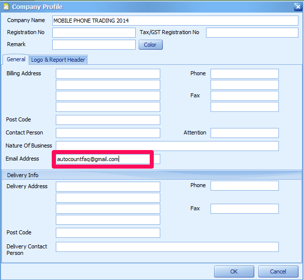Screen dimensions: 304x280
Task: Click the Company Name field
Action: [x=175, y=21]
